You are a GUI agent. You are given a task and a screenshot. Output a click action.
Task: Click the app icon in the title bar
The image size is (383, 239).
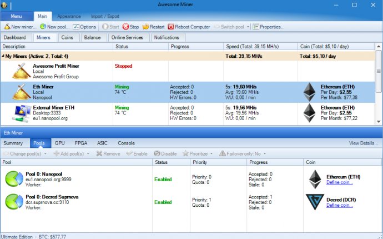pos(4,5)
